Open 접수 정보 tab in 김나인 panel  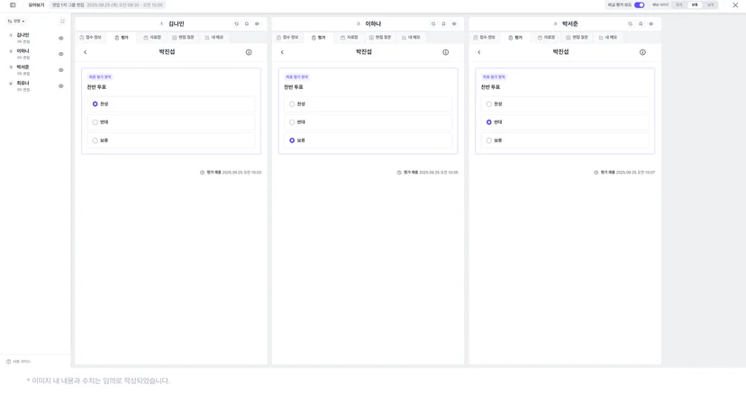point(90,37)
